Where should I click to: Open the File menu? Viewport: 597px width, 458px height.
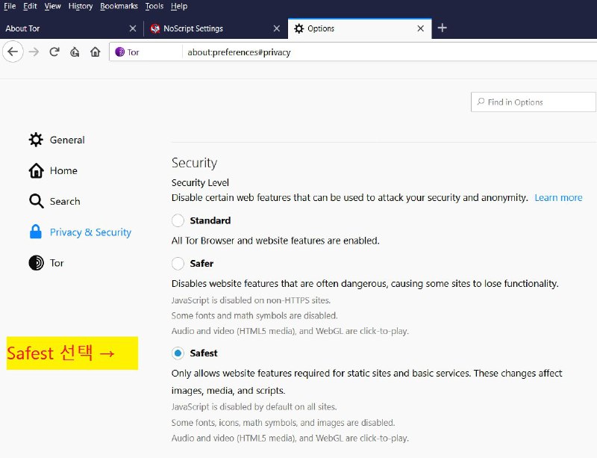[10, 6]
